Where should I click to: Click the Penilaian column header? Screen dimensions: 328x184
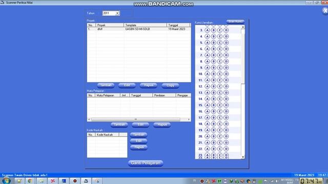(164, 96)
